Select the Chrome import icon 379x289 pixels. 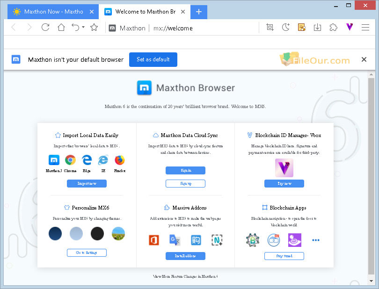pyautogui.click(x=70, y=160)
